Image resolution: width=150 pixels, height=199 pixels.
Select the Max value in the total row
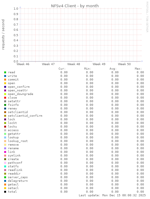(140, 192)
